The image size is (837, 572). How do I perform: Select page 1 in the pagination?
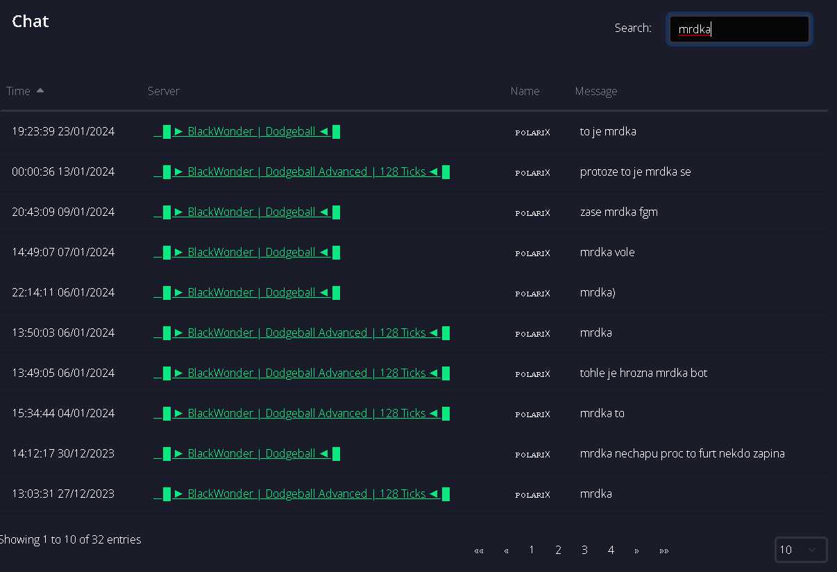tap(532, 550)
